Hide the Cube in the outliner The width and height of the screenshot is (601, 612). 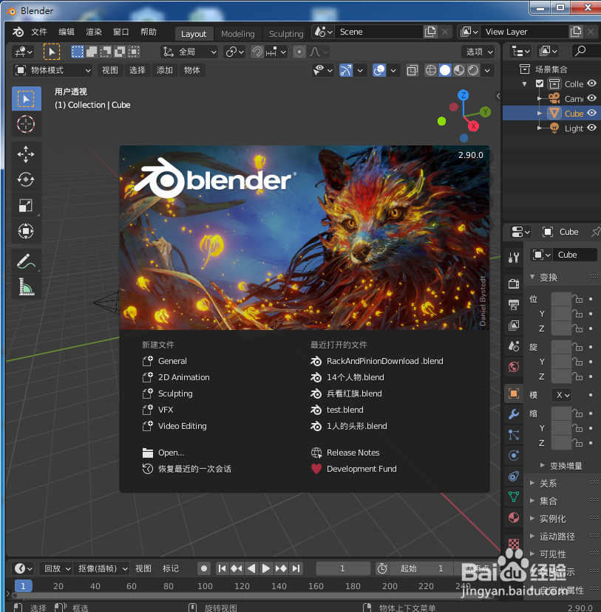[593, 113]
